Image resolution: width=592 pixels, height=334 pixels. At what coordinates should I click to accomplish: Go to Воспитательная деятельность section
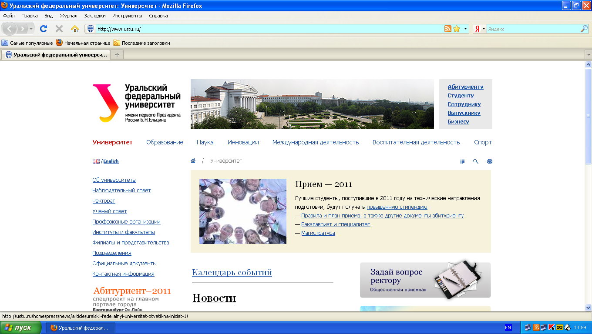click(416, 142)
